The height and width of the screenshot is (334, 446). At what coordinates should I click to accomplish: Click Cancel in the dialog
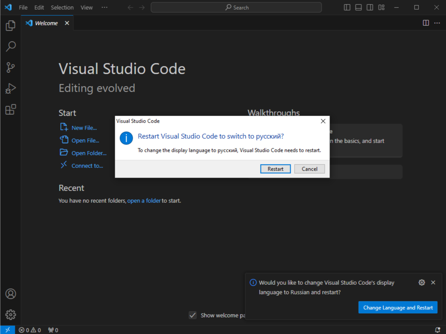pos(309,169)
